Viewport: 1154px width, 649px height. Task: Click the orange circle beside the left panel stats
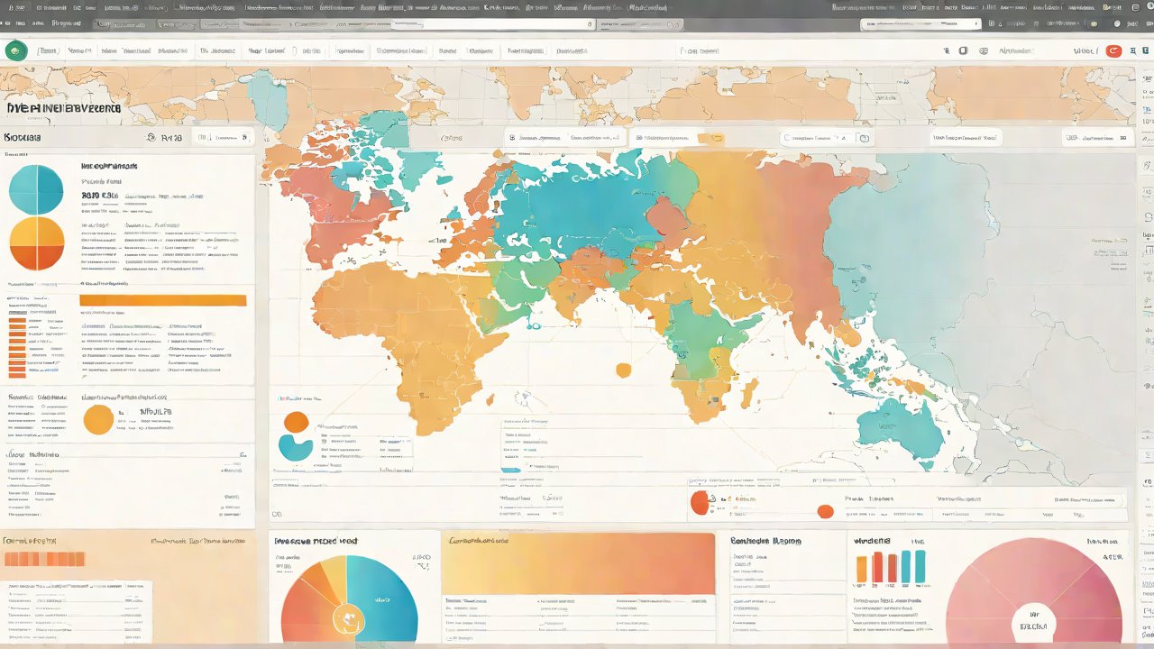click(98, 419)
